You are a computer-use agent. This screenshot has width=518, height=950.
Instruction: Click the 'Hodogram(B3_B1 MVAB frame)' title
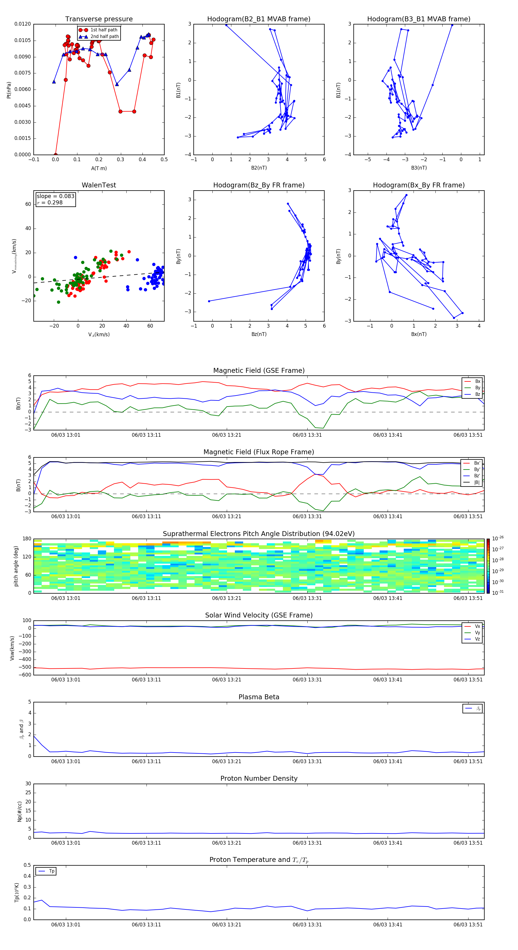(x=419, y=19)
